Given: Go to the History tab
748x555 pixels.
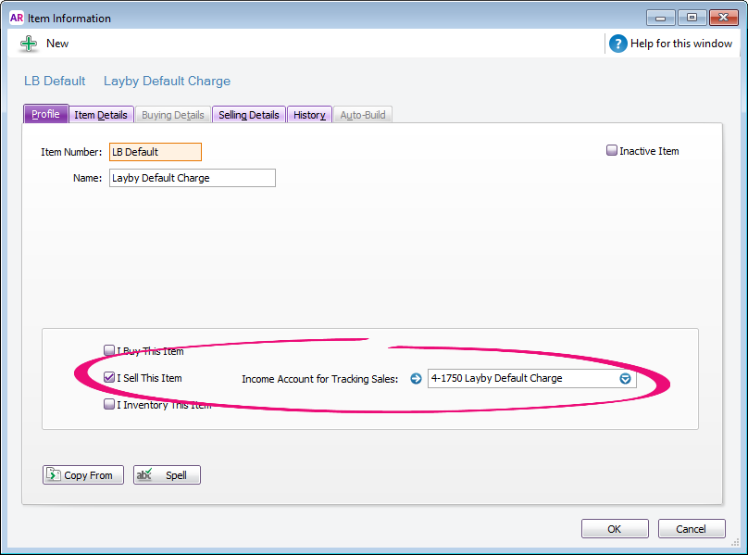Looking at the screenshot, I should 309,115.
